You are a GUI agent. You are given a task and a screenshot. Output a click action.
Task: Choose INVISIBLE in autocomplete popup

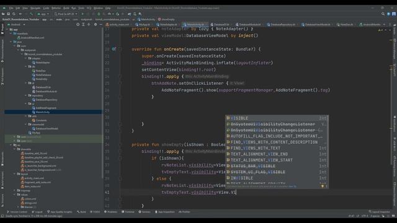point(277,178)
